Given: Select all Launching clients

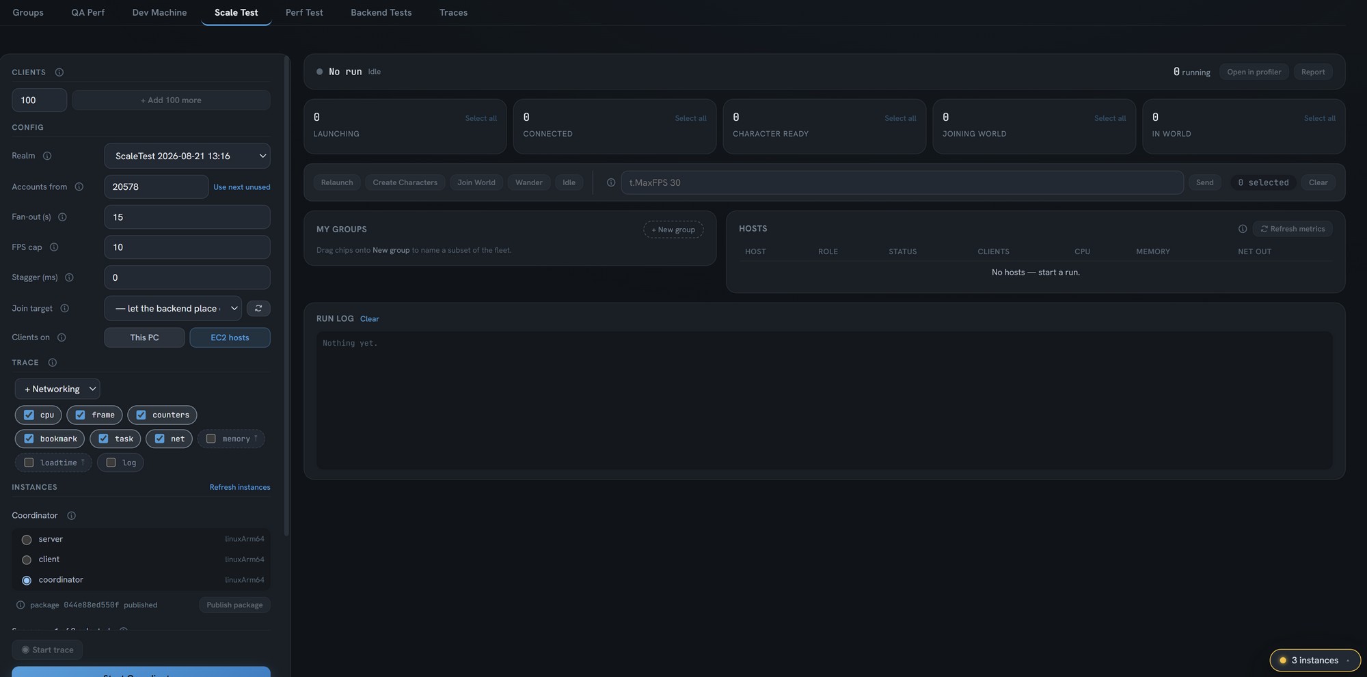Looking at the screenshot, I should pos(481,118).
